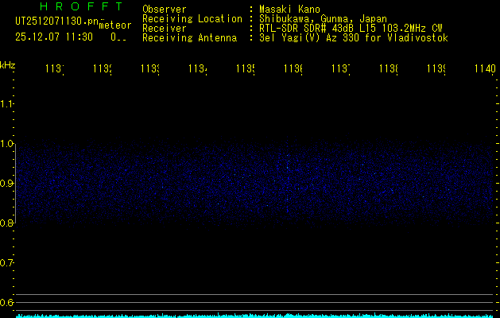Screen dimensions: 500x318
Task: Select the UT2512071130 filename label
Action: coord(54,21)
